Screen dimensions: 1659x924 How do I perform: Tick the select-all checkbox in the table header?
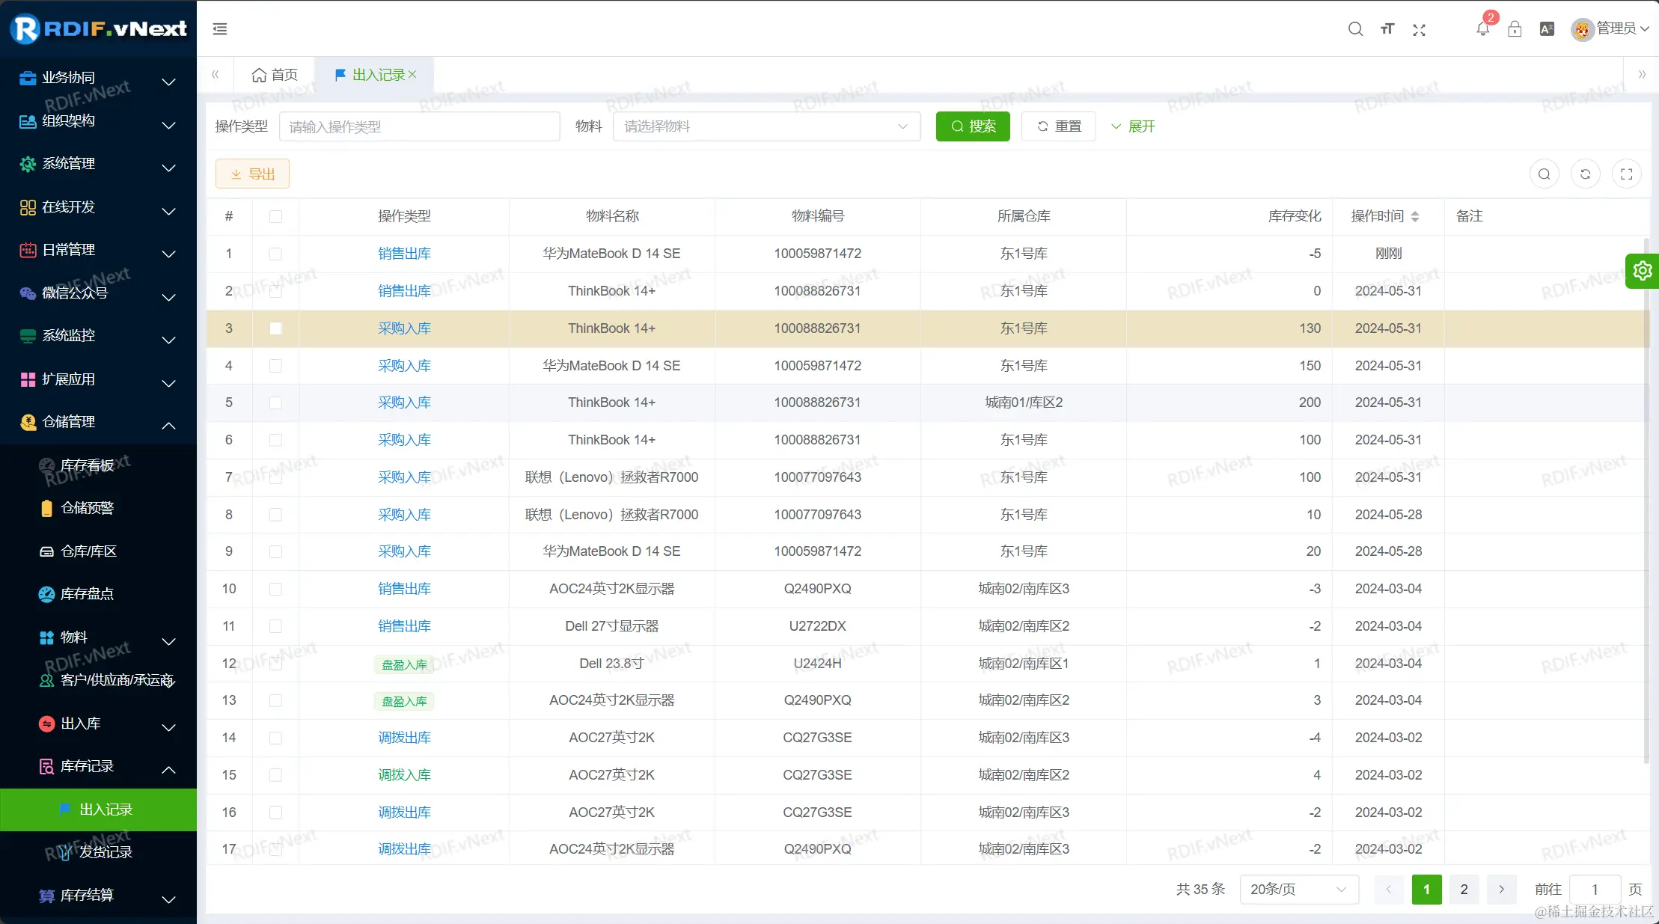point(275,216)
